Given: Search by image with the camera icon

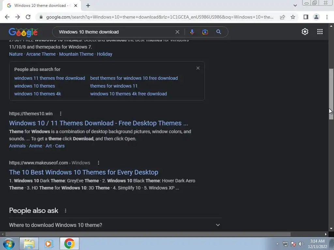Looking at the screenshot, I should (x=205, y=32).
